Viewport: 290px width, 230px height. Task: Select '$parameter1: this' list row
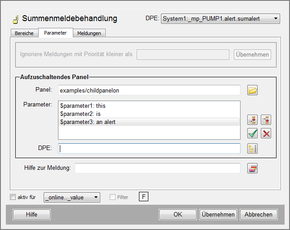[x=149, y=106]
